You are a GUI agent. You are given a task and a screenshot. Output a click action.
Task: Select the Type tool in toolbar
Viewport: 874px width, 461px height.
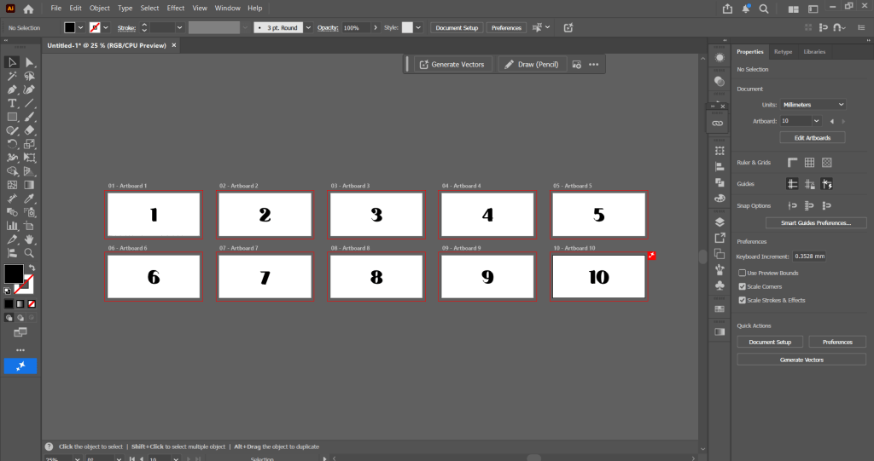pos(13,103)
